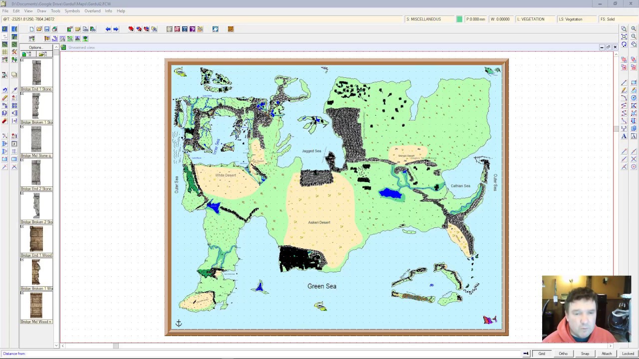Open the Overland menu
The width and height of the screenshot is (639, 359).
click(x=92, y=11)
